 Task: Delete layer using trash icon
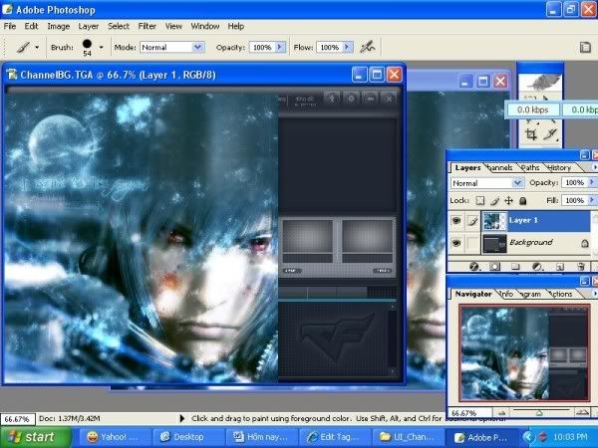(x=580, y=266)
